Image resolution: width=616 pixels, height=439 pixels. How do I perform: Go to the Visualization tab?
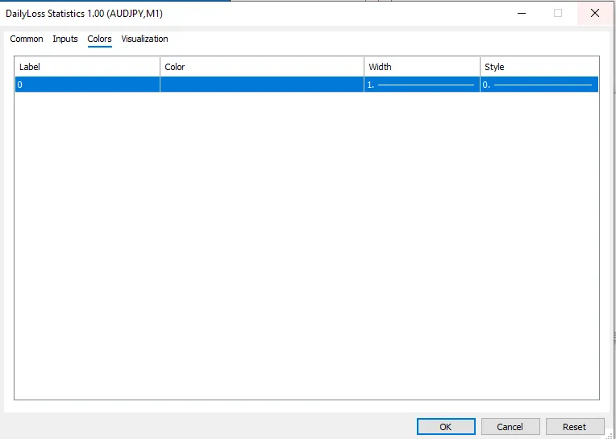144,39
